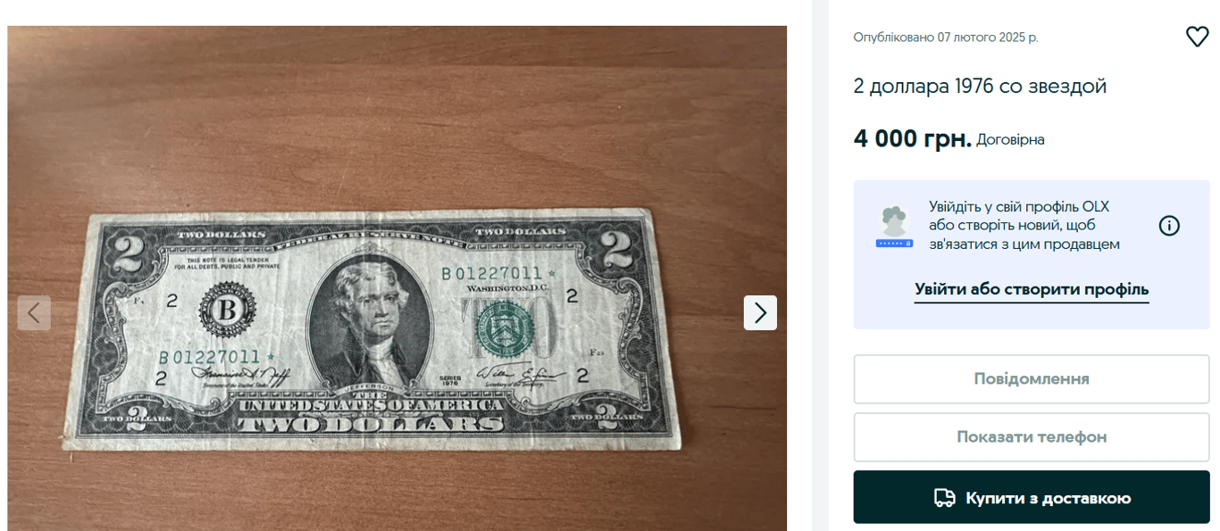Click publication date Опубліковано 07 лютого 2025
This screenshot has width=1220, height=531.
coord(946,37)
